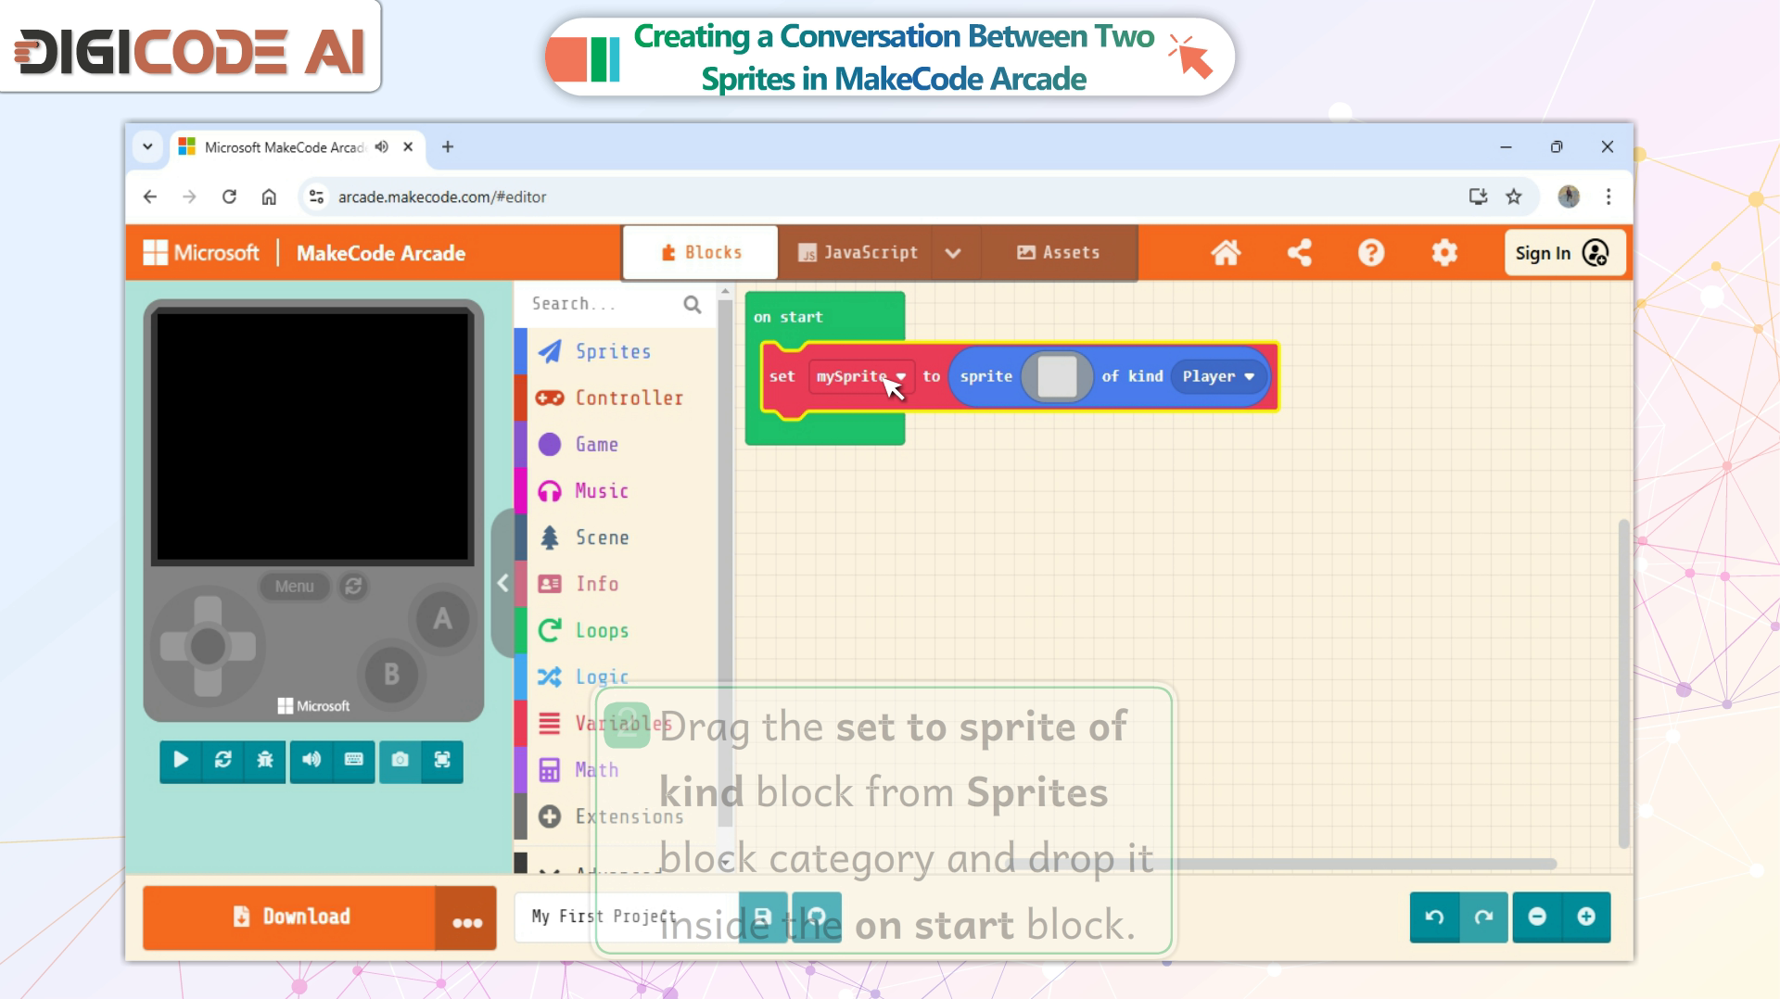Open the Chrome profile avatar

[1569, 196]
